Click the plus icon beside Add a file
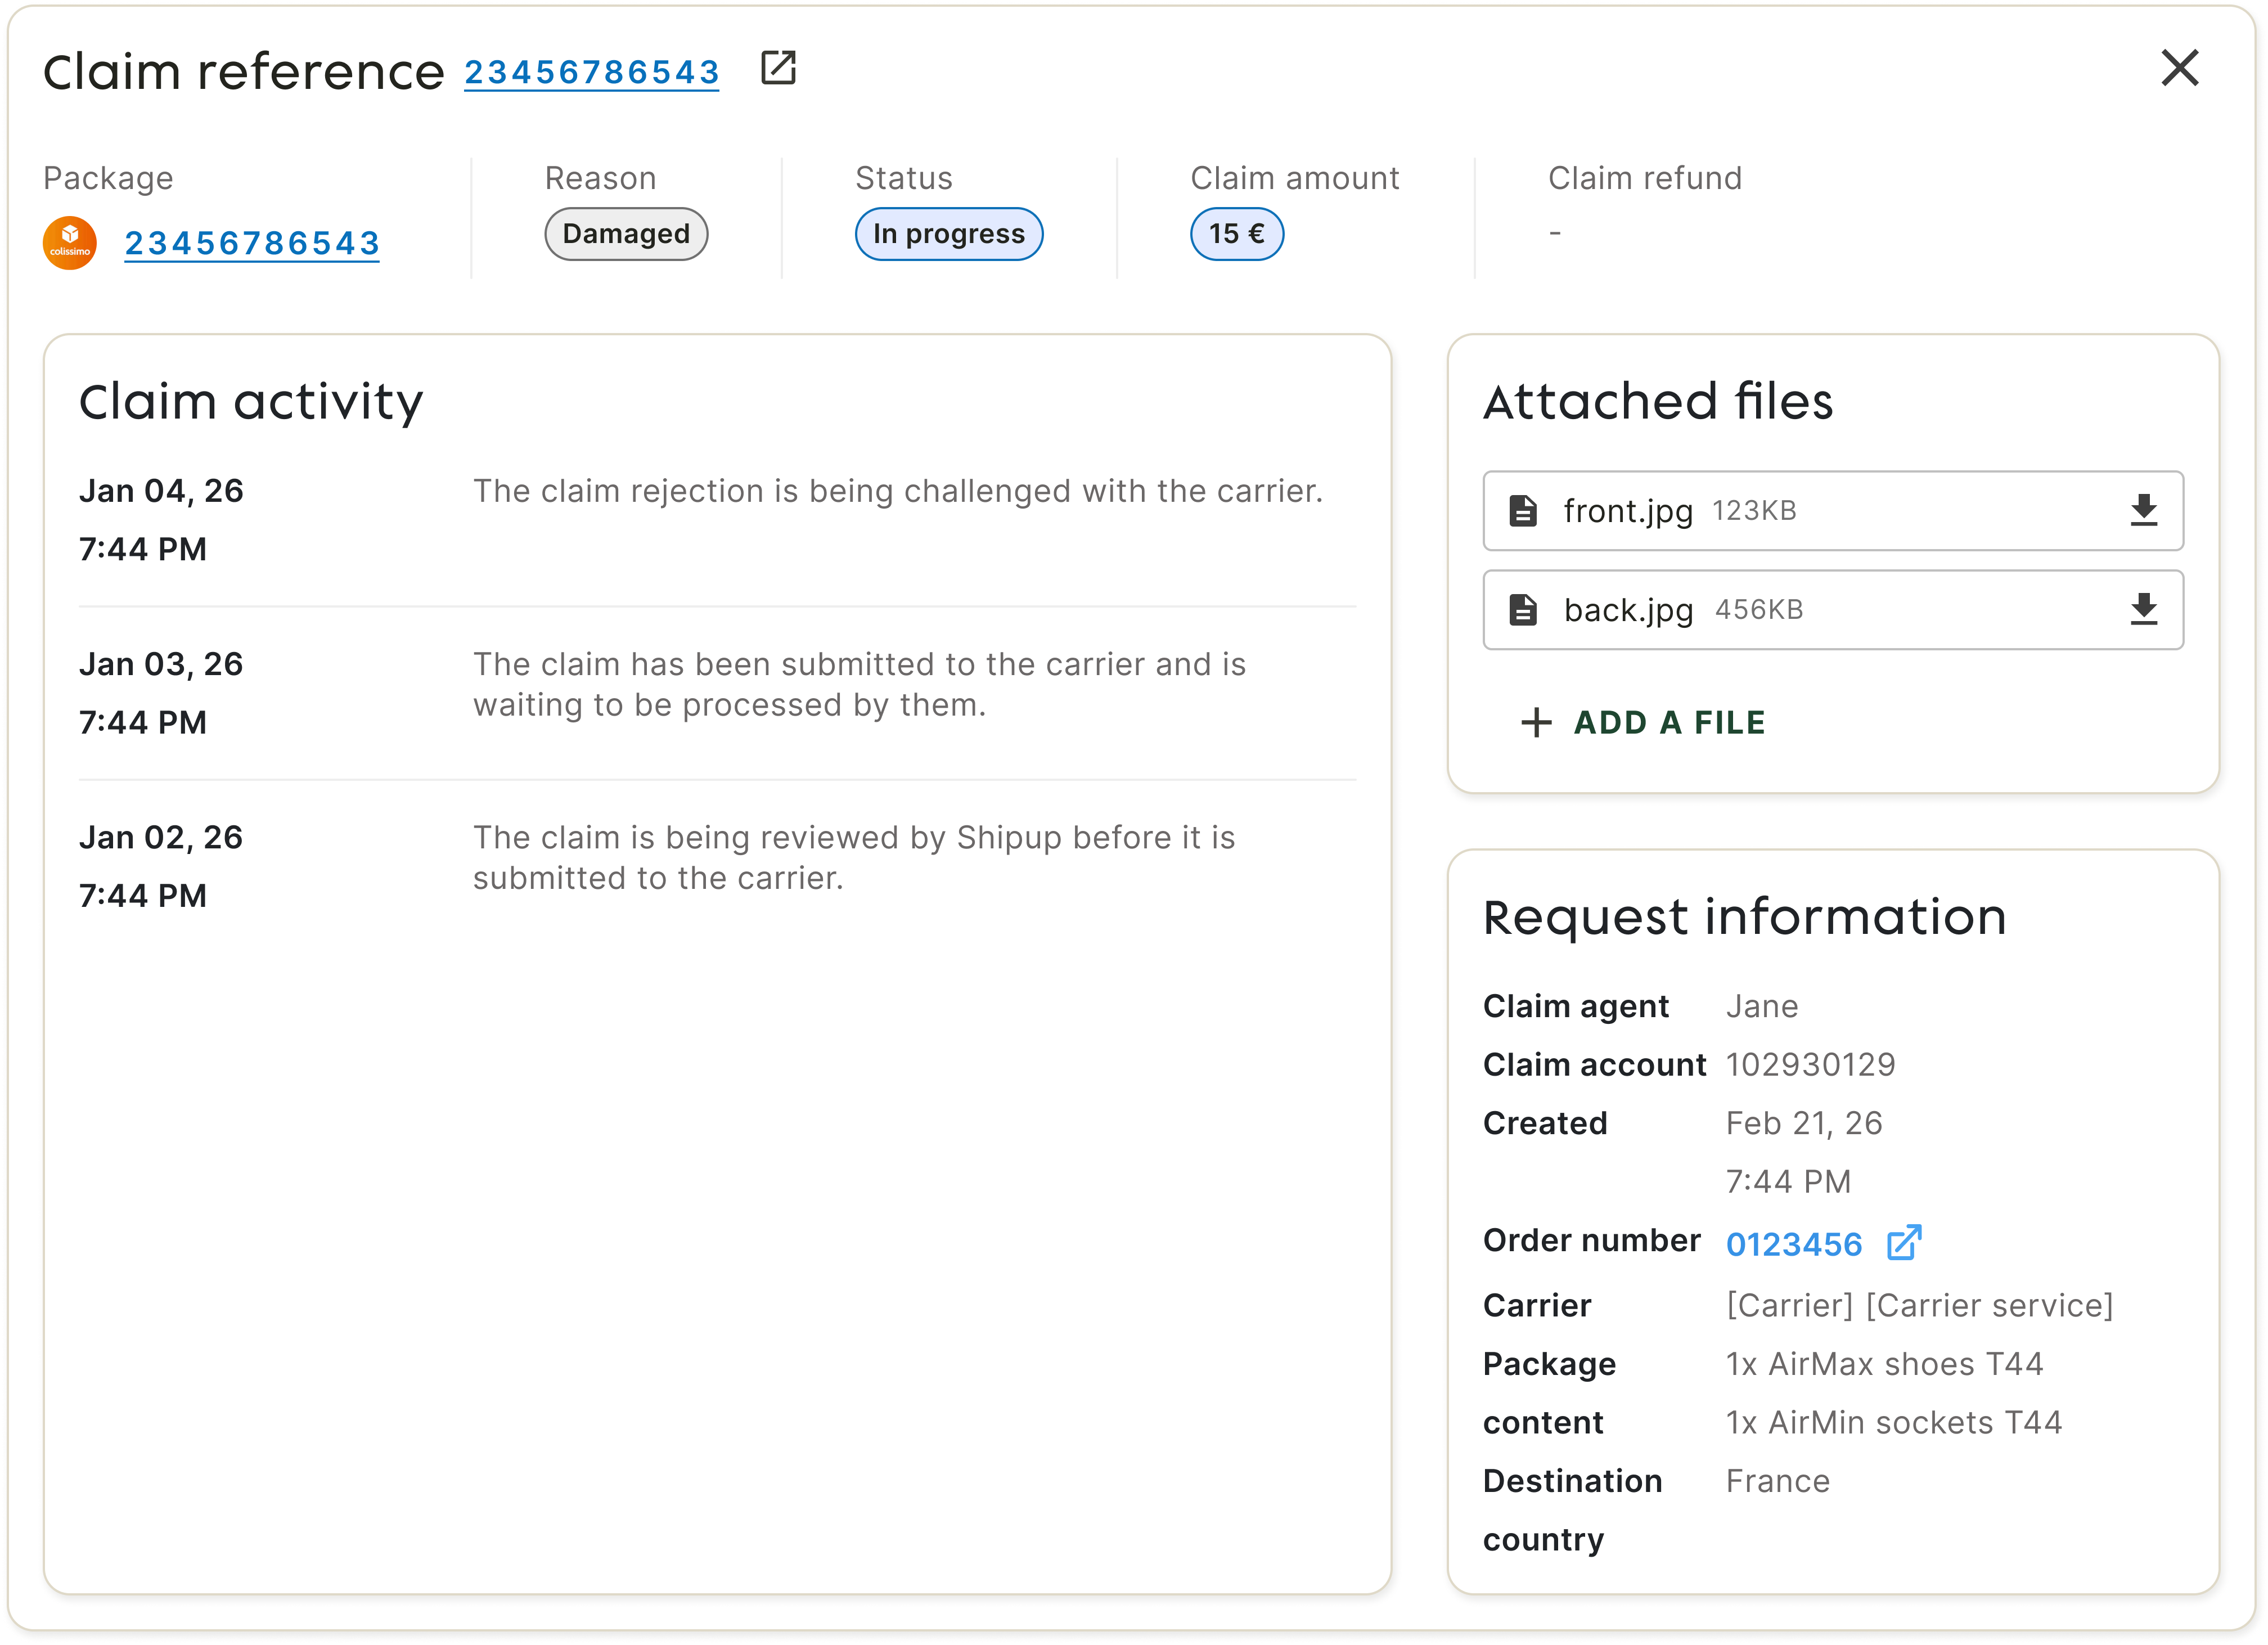The height and width of the screenshot is (1645, 2268). coord(1536,722)
